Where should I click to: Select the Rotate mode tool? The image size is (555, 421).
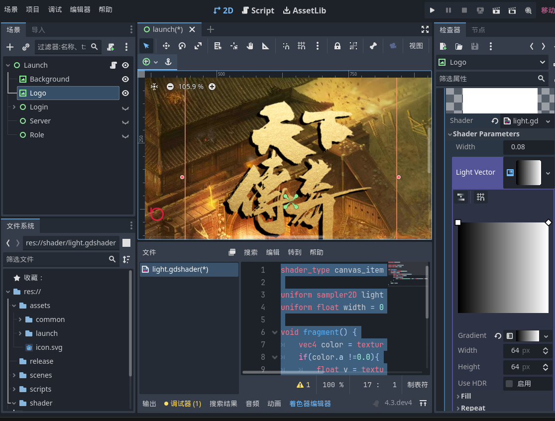(182, 46)
